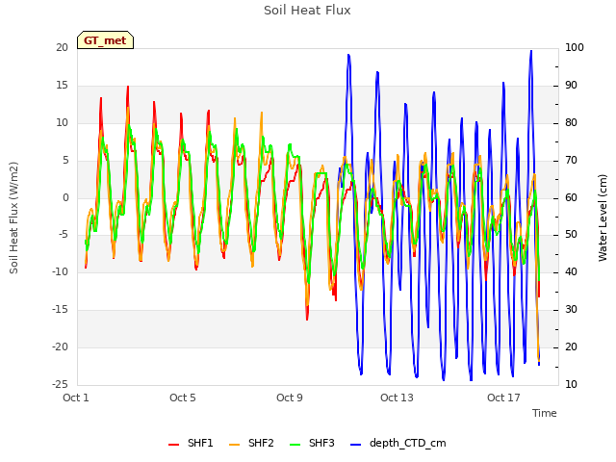Click the red SHF1 legend swatch
Viewport: 616px width, 462px height.
click(x=173, y=445)
